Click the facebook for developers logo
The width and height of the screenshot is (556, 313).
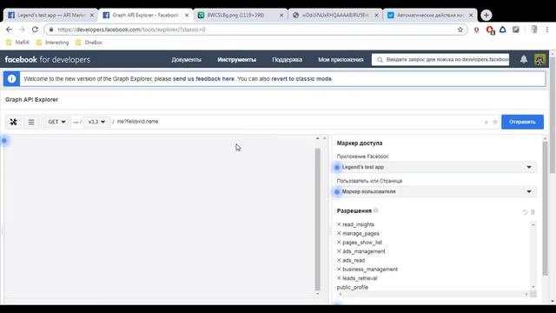pyautogui.click(x=48, y=60)
